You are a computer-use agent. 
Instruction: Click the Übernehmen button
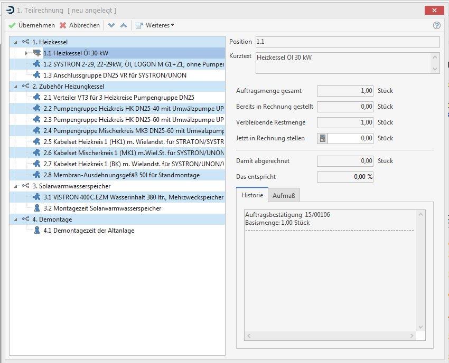pos(32,25)
